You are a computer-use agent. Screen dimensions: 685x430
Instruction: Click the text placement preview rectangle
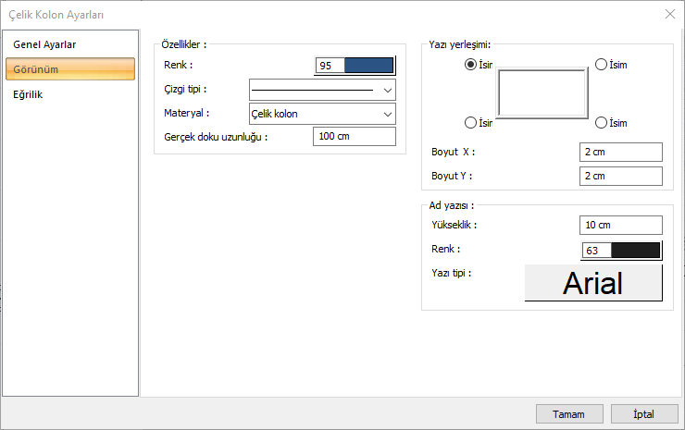tap(542, 93)
